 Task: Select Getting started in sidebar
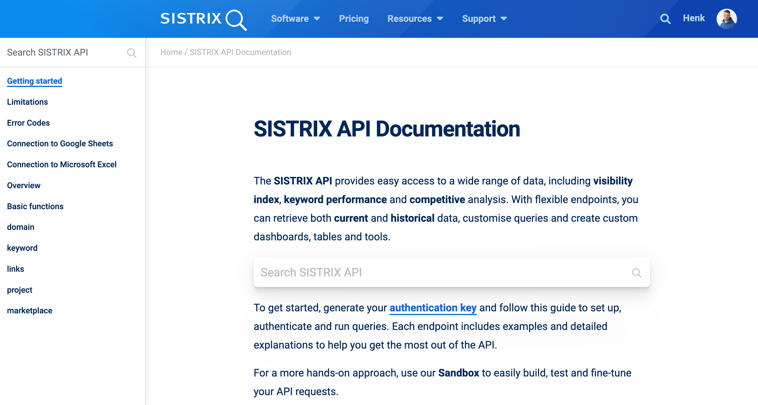34,81
